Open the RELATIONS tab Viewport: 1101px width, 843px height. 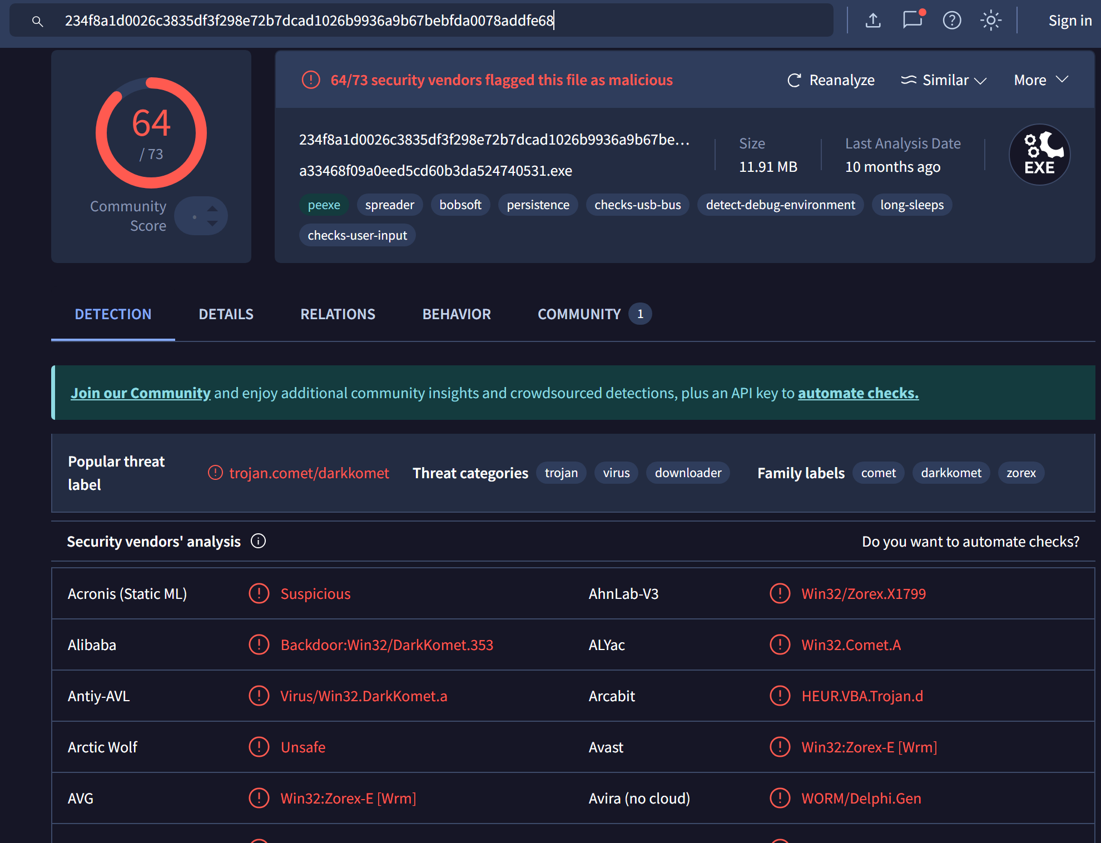(338, 314)
